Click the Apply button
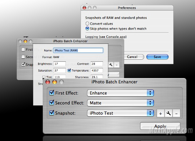The height and width of the screenshot is (141, 195). tap(160, 126)
